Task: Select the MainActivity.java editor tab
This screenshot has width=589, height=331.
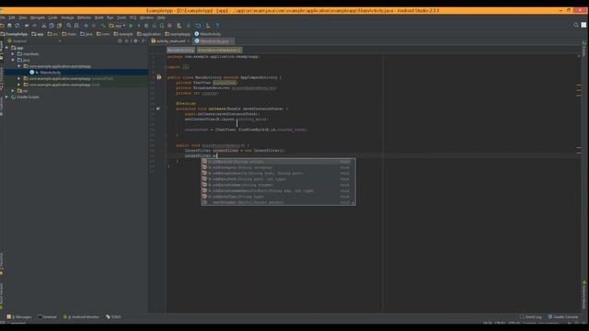Action: click(214, 40)
